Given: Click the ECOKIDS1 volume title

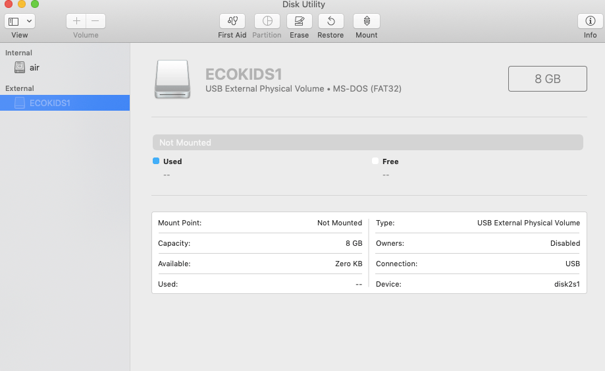Looking at the screenshot, I should click(244, 74).
